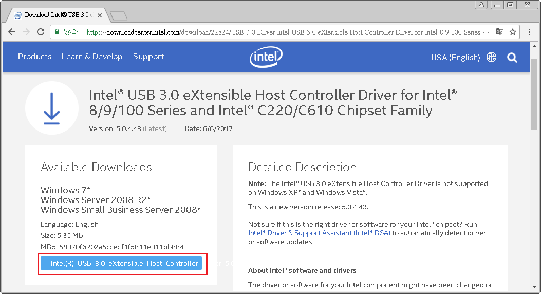Click the globe language icon
This screenshot has height=294, width=541.
click(x=491, y=57)
